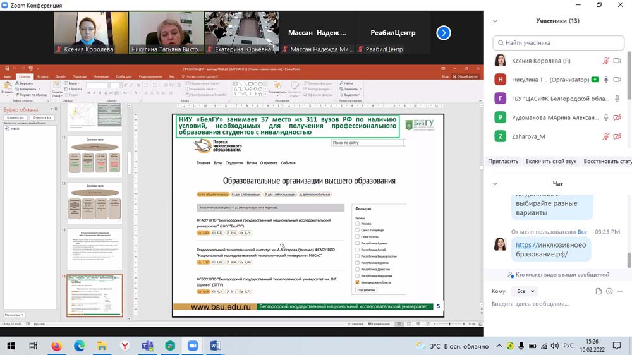Open the chat more options ellipsis

pos(621,291)
